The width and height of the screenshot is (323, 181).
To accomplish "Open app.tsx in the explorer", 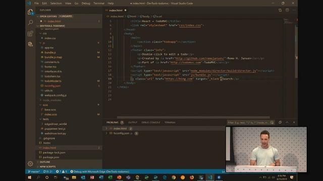I will (x=49, y=48).
